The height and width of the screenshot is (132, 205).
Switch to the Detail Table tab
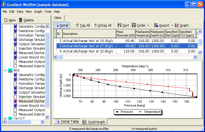coord(67,122)
